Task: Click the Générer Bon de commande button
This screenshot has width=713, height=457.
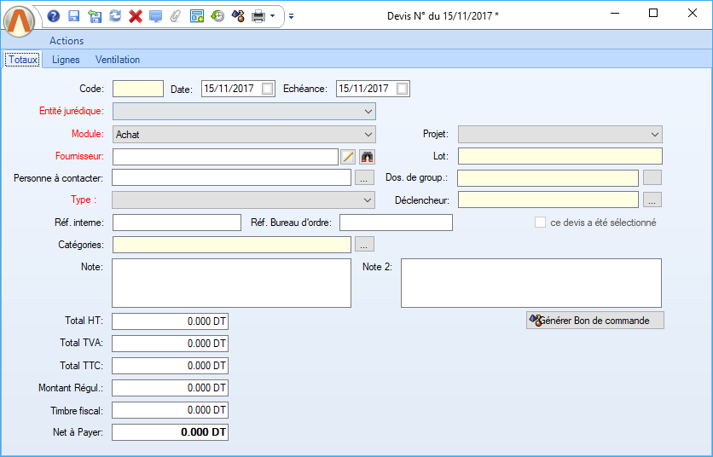Action: tap(594, 321)
